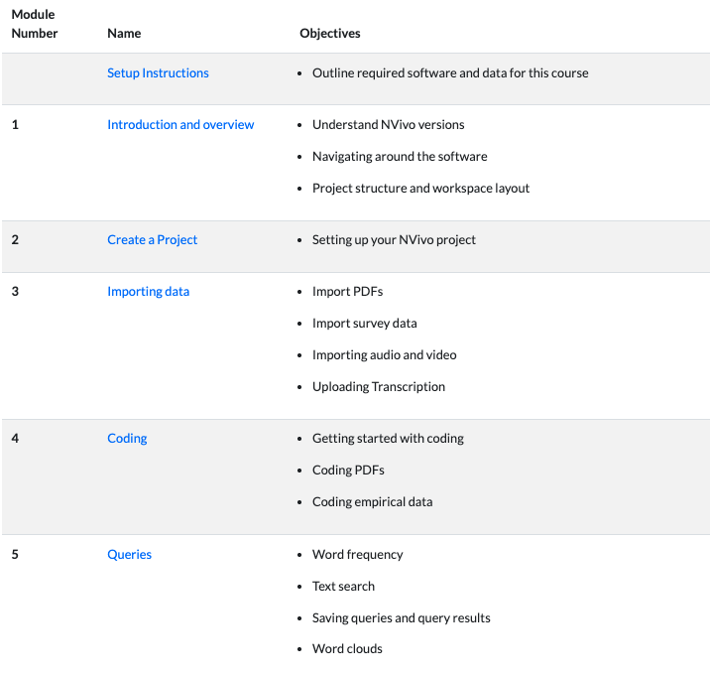The image size is (710, 675).
Task: Click the 'Uploading Transcription' bullet item
Action: pyautogui.click(x=378, y=386)
